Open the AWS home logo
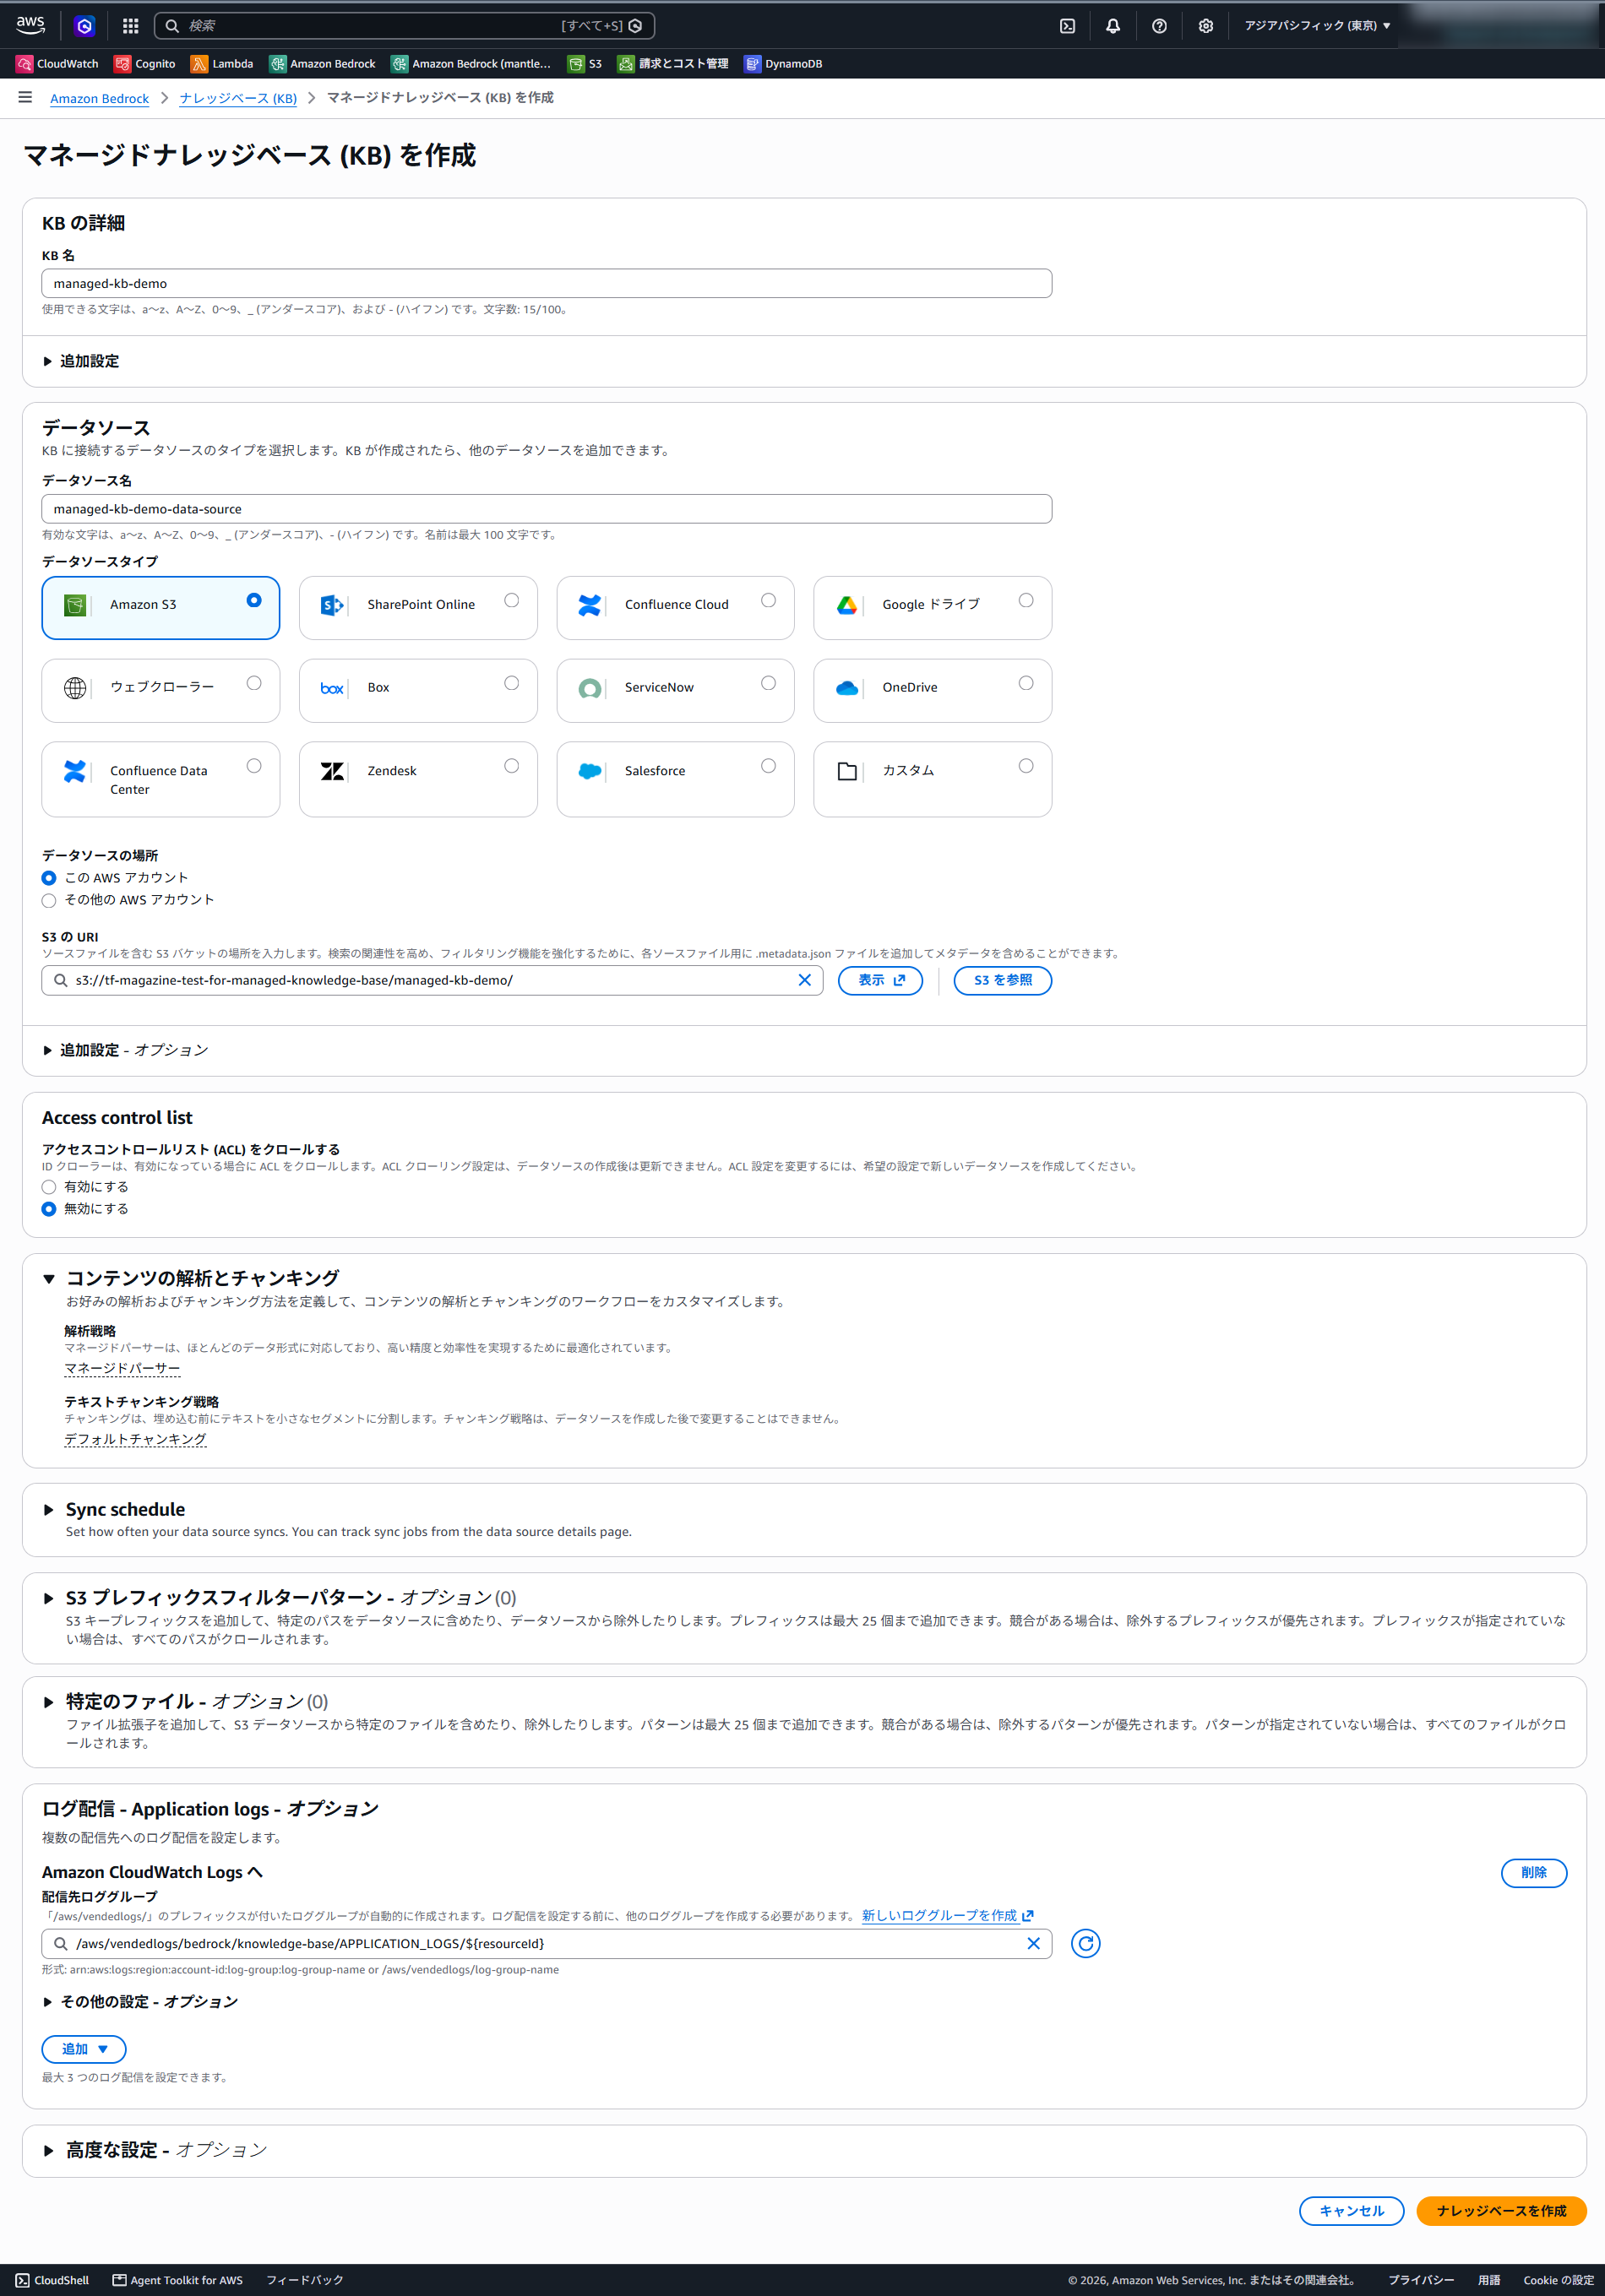This screenshot has width=1605, height=2296. (30, 25)
